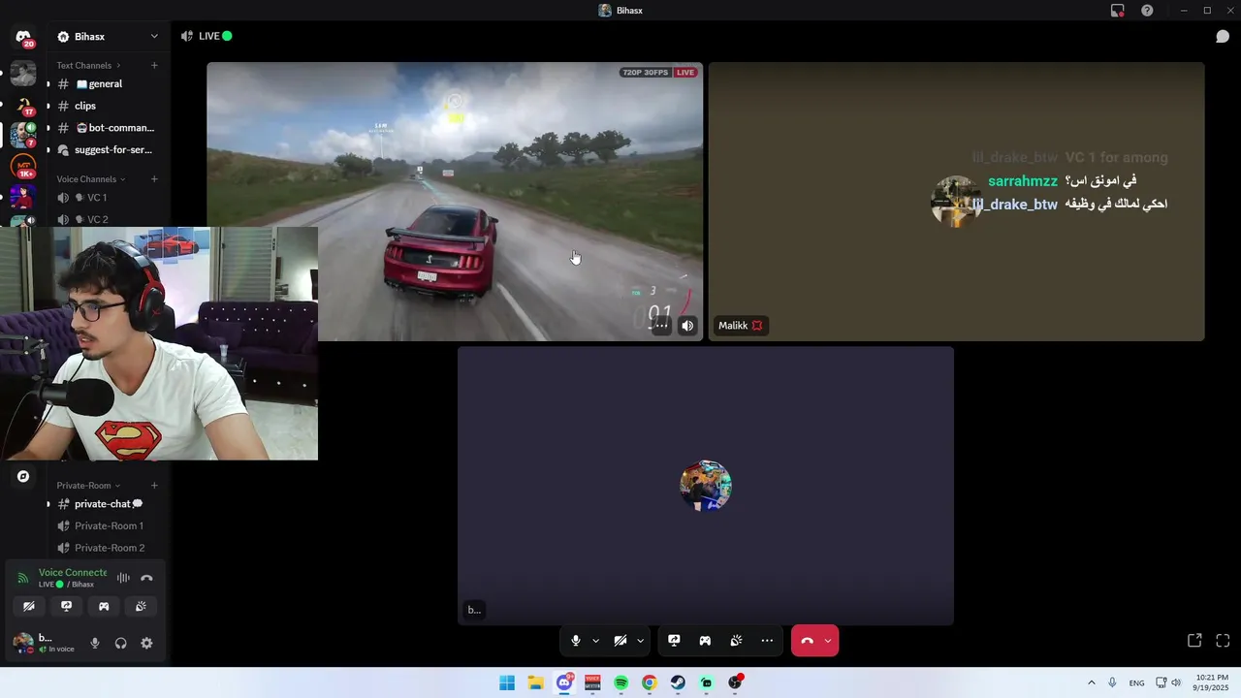Open Windows Start menu
Screen dimensions: 1241x698
click(507, 682)
